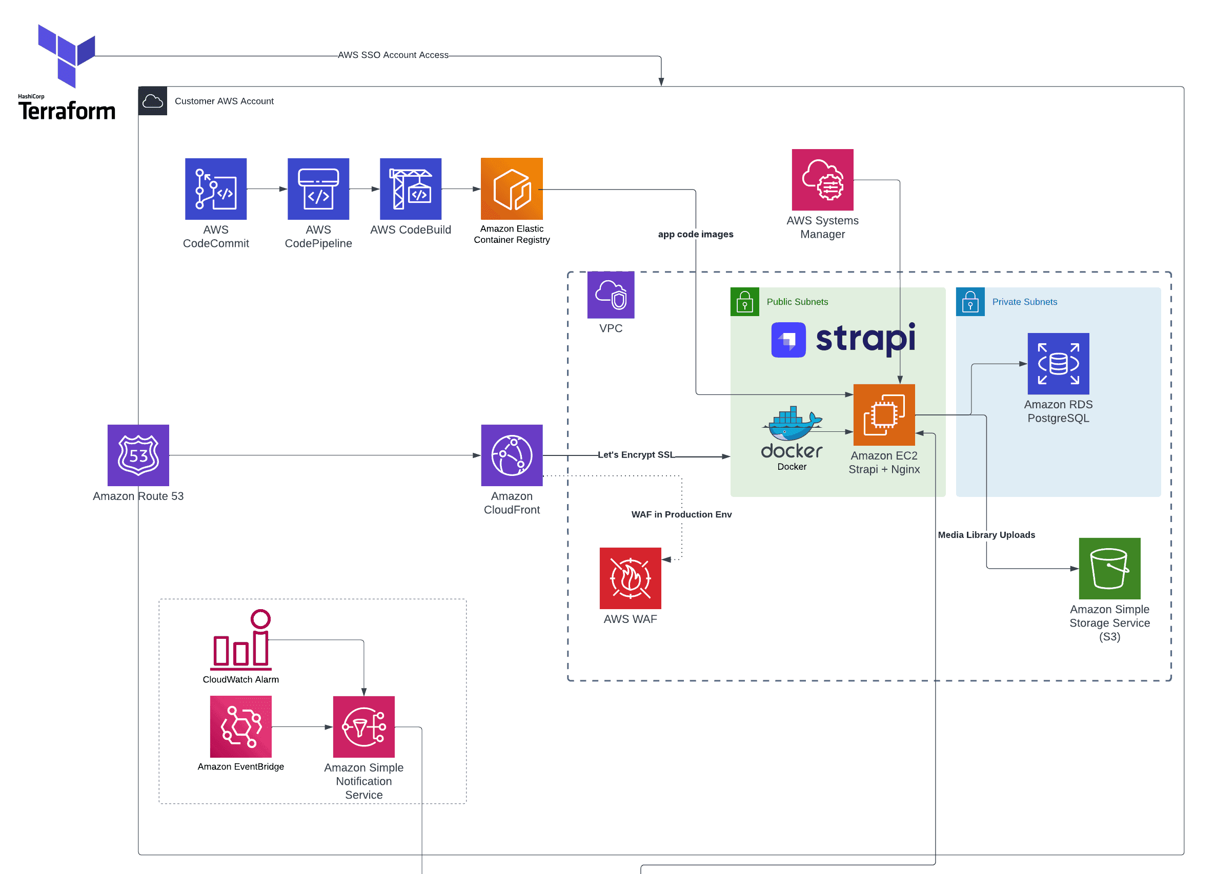The width and height of the screenshot is (1215, 874).
Task: Click the Public Subnets green lock icon
Action: 745,301
